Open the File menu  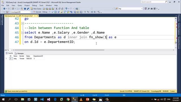click(x=3, y=5)
